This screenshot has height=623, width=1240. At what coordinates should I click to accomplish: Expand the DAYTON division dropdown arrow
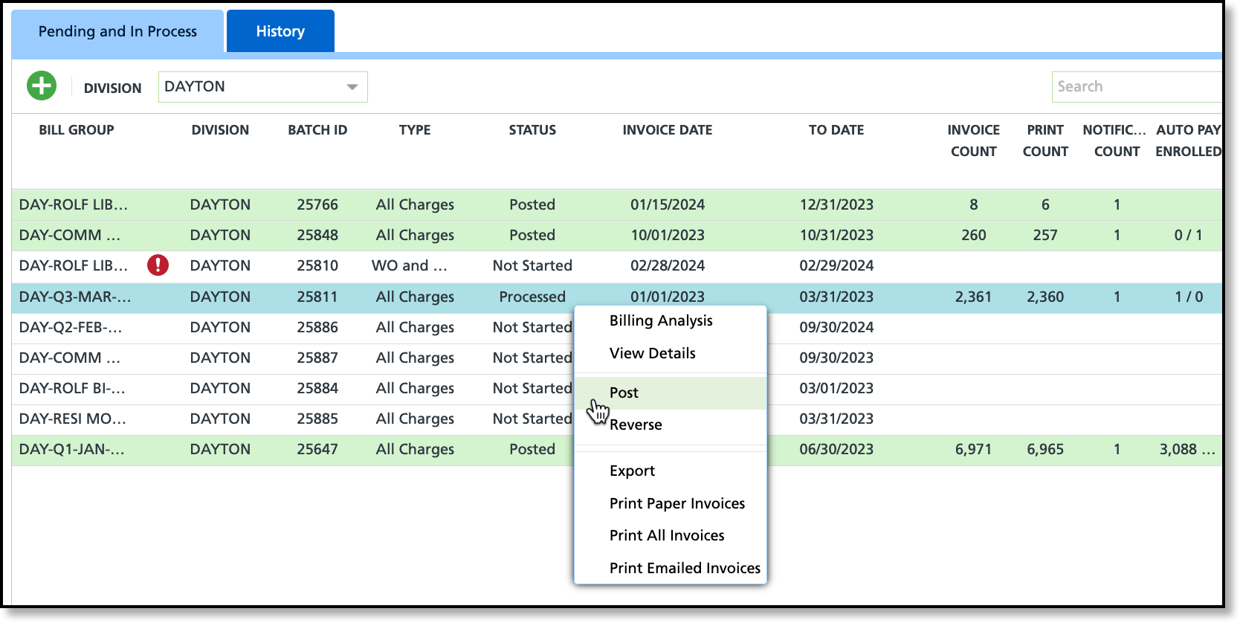click(352, 87)
